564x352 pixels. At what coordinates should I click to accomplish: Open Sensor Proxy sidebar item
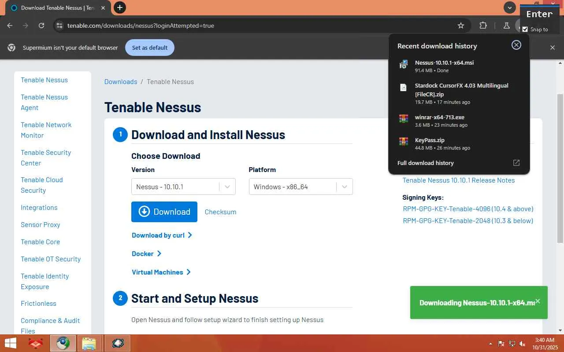pos(40,224)
